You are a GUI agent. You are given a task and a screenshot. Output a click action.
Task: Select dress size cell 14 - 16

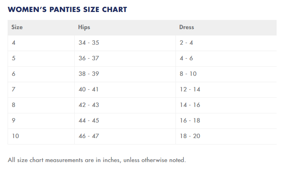(x=190, y=105)
